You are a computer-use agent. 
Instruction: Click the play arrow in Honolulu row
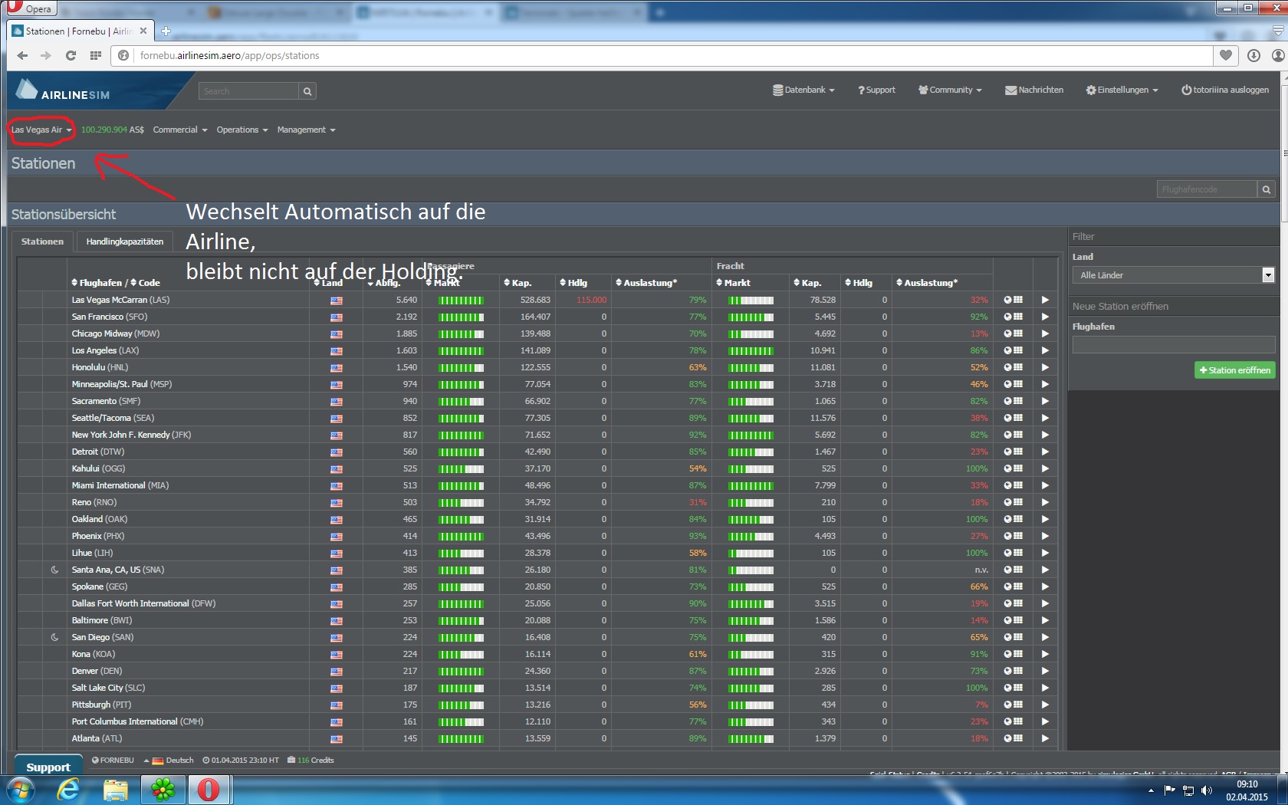coord(1045,367)
